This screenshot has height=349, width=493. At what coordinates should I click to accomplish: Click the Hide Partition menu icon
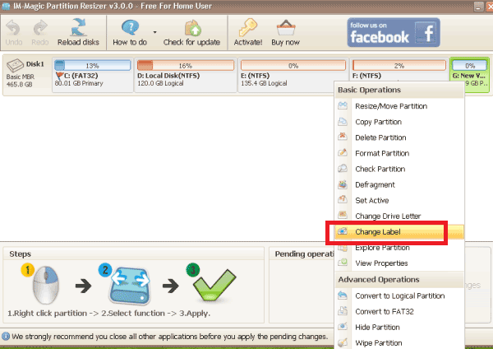[x=343, y=326]
